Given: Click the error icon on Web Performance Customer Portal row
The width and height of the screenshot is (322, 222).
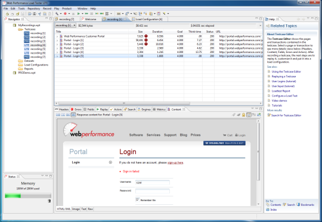Looking at the screenshot, I should pos(146,36).
